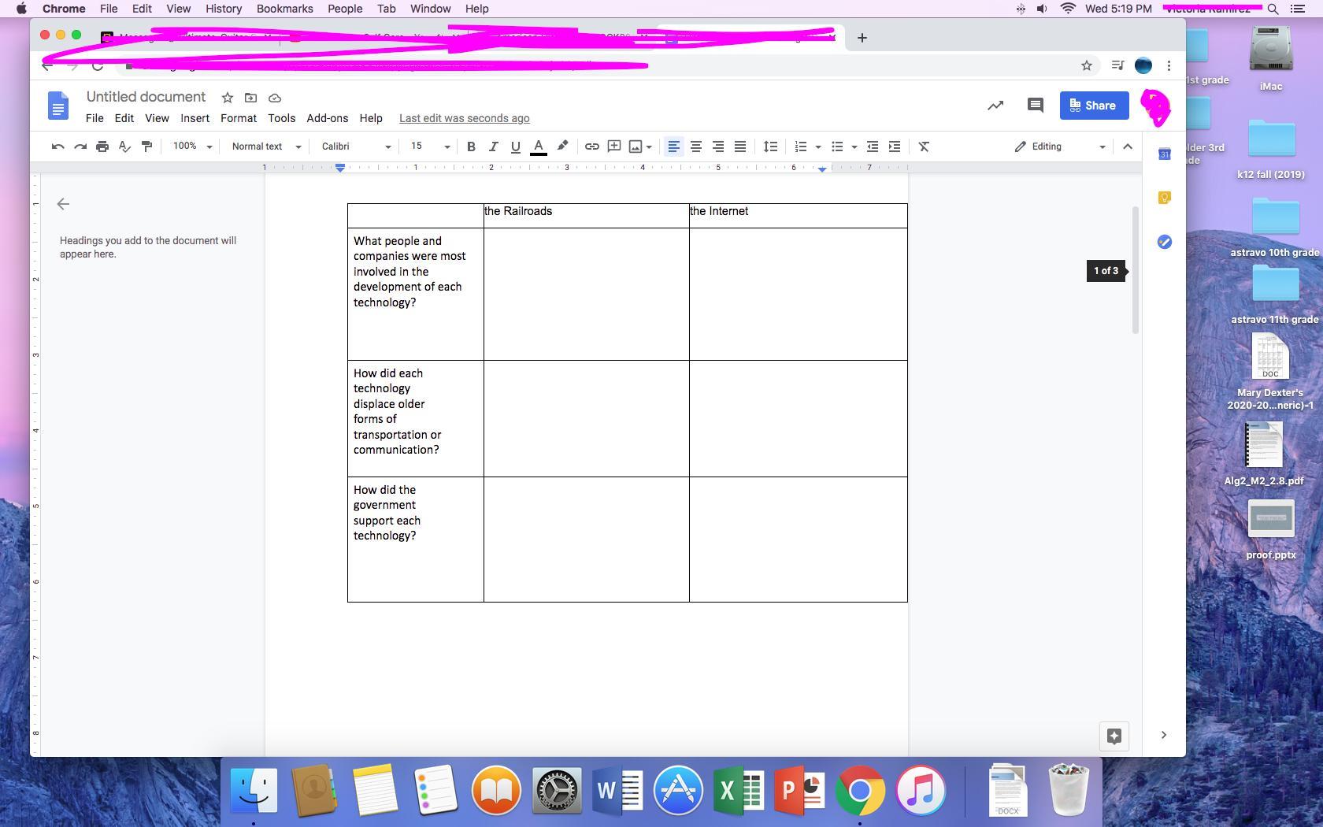
Task: Set justified text alignment
Action: click(740, 146)
